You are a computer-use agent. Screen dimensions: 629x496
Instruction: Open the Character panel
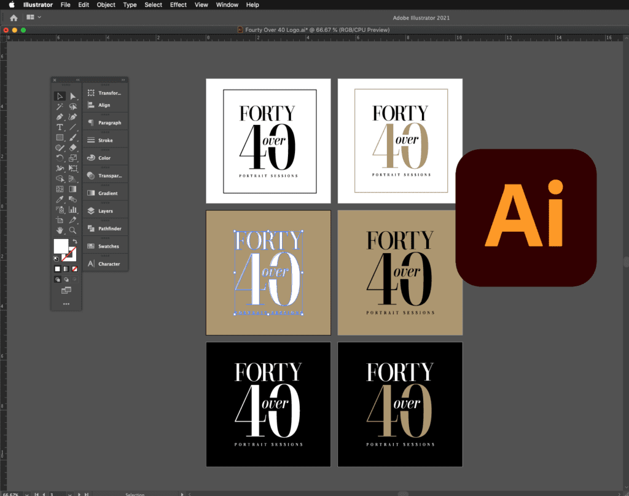pos(106,263)
